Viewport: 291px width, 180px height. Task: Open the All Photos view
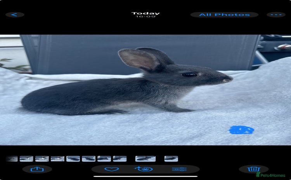click(x=224, y=15)
